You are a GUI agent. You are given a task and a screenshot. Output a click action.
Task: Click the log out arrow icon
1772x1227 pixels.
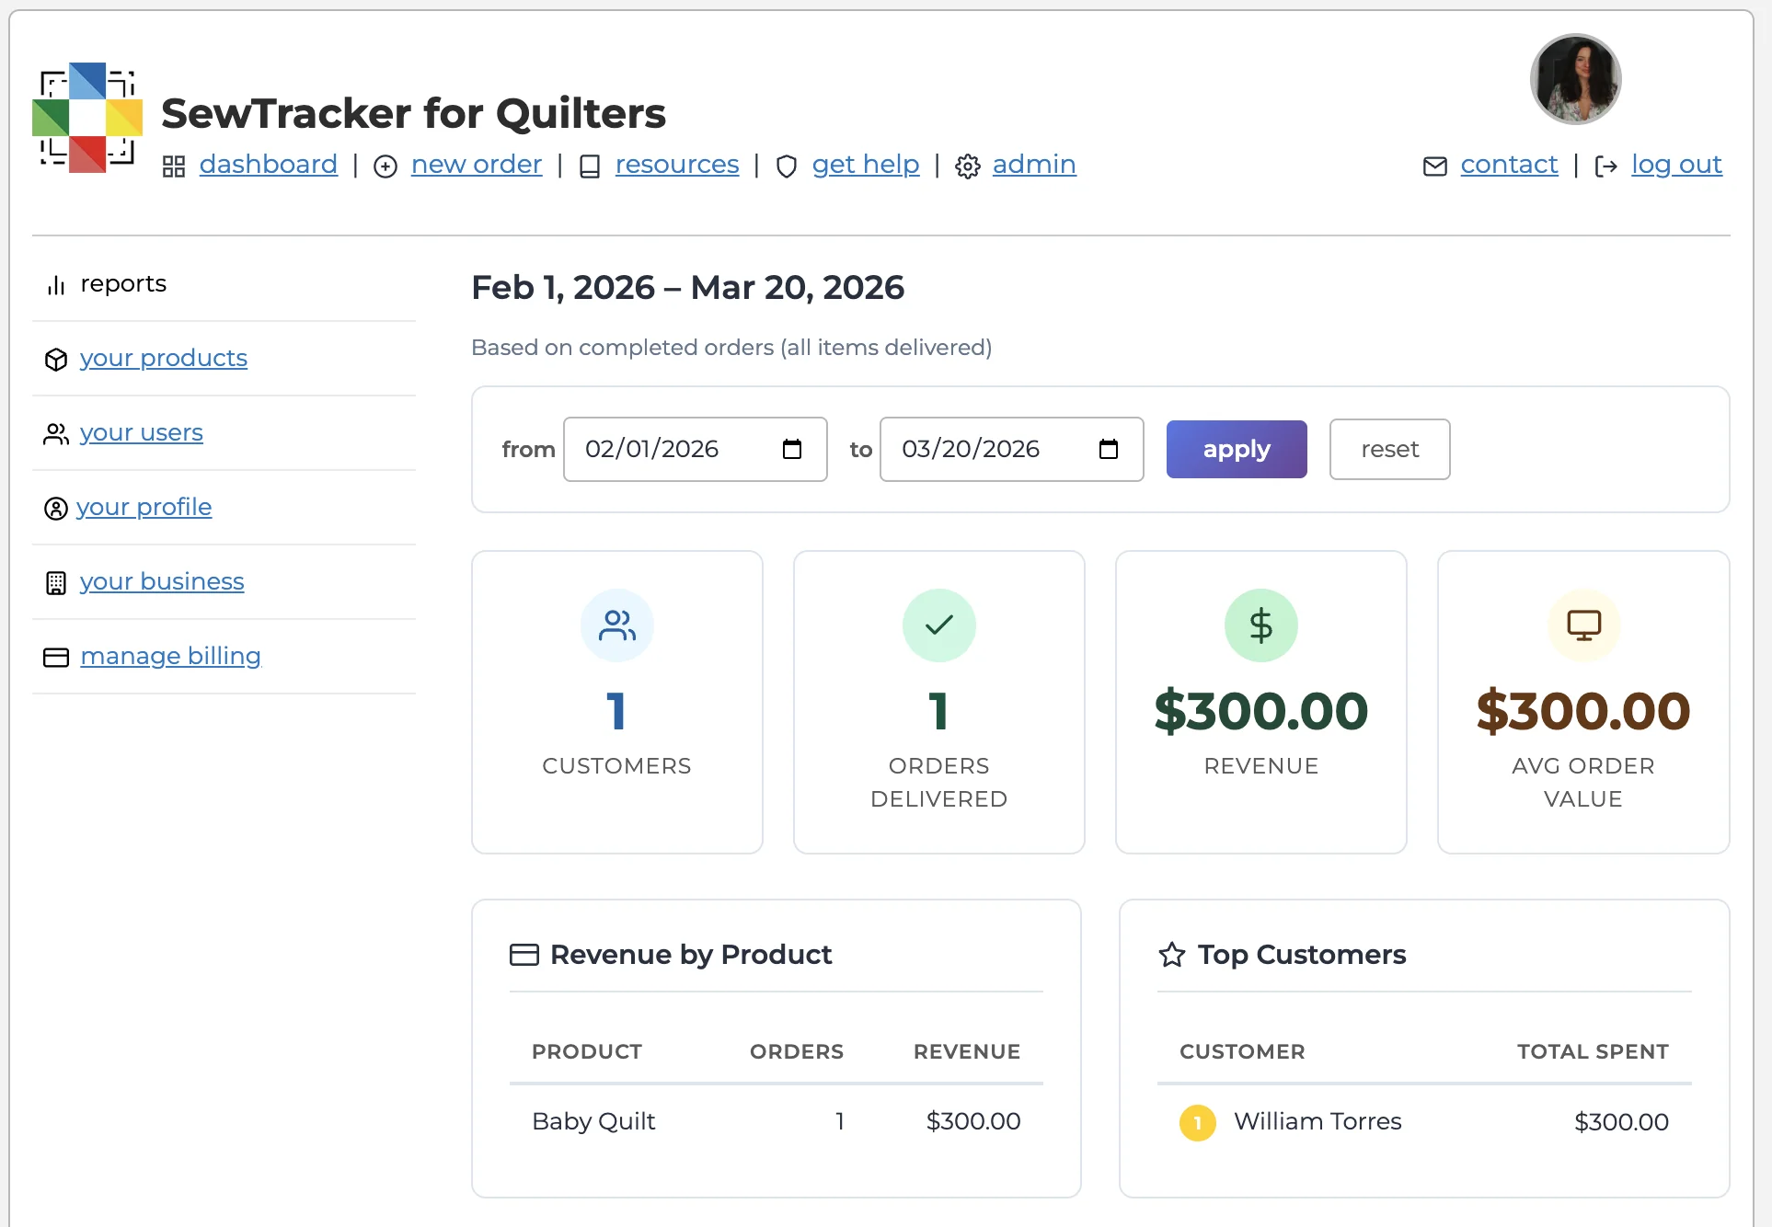coord(1606,166)
